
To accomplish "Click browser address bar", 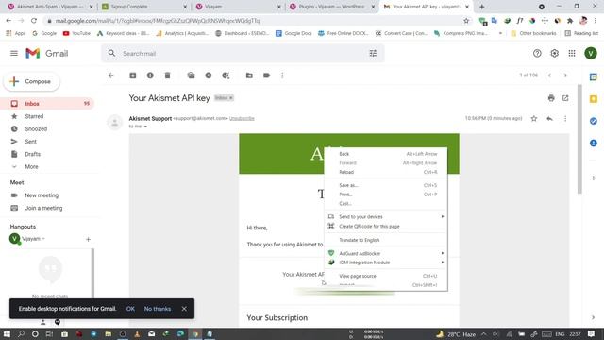I will [x=254, y=21].
